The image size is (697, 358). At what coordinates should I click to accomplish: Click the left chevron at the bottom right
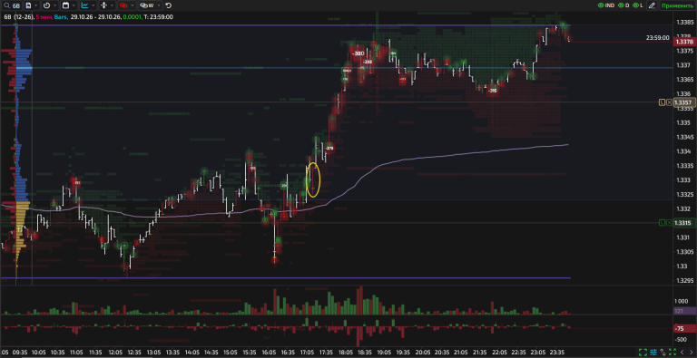click(x=682, y=353)
